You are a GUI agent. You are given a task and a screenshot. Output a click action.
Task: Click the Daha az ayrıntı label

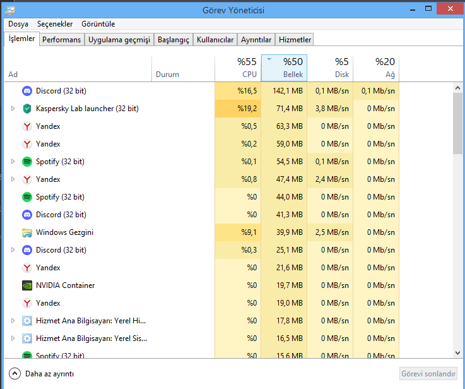[x=49, y=374]
